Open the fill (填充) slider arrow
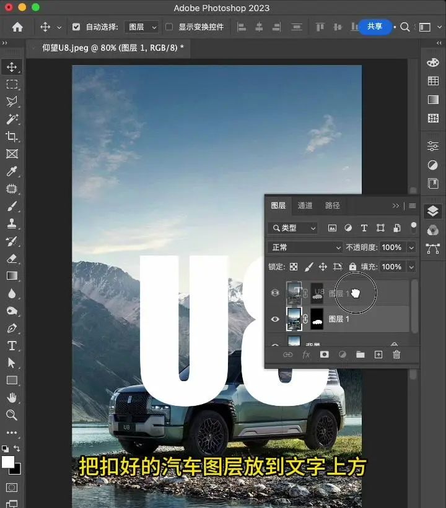Image resolution: width=446 pixels, height=508 pixels. coord(411,267)
